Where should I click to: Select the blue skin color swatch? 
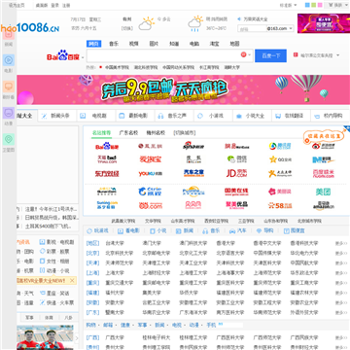(307, 5)
